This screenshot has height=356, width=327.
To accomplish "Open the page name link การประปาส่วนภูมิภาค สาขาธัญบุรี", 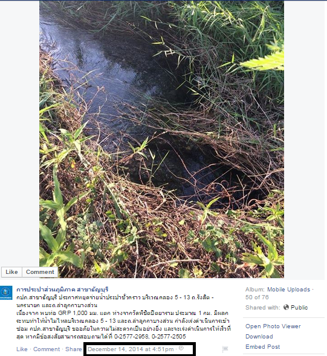I will pyautogui.click(x=62, y=290).
